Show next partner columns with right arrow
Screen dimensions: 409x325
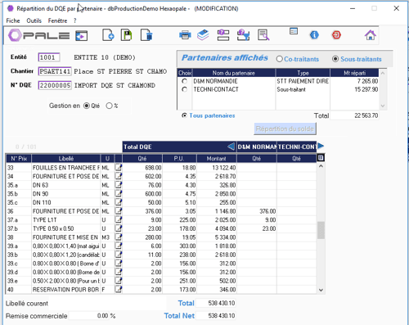321,146
